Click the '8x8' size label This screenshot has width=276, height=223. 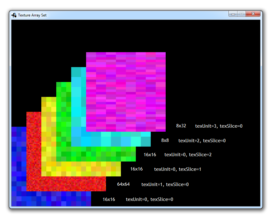pyautogui.click(x=165, y=140)
